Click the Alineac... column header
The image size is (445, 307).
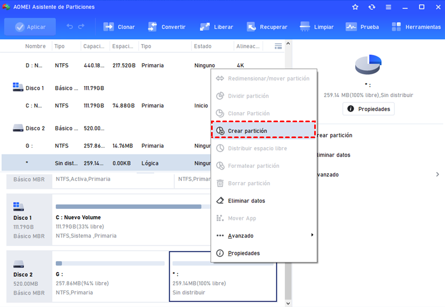pyautogui.click(x=248, y=46)
